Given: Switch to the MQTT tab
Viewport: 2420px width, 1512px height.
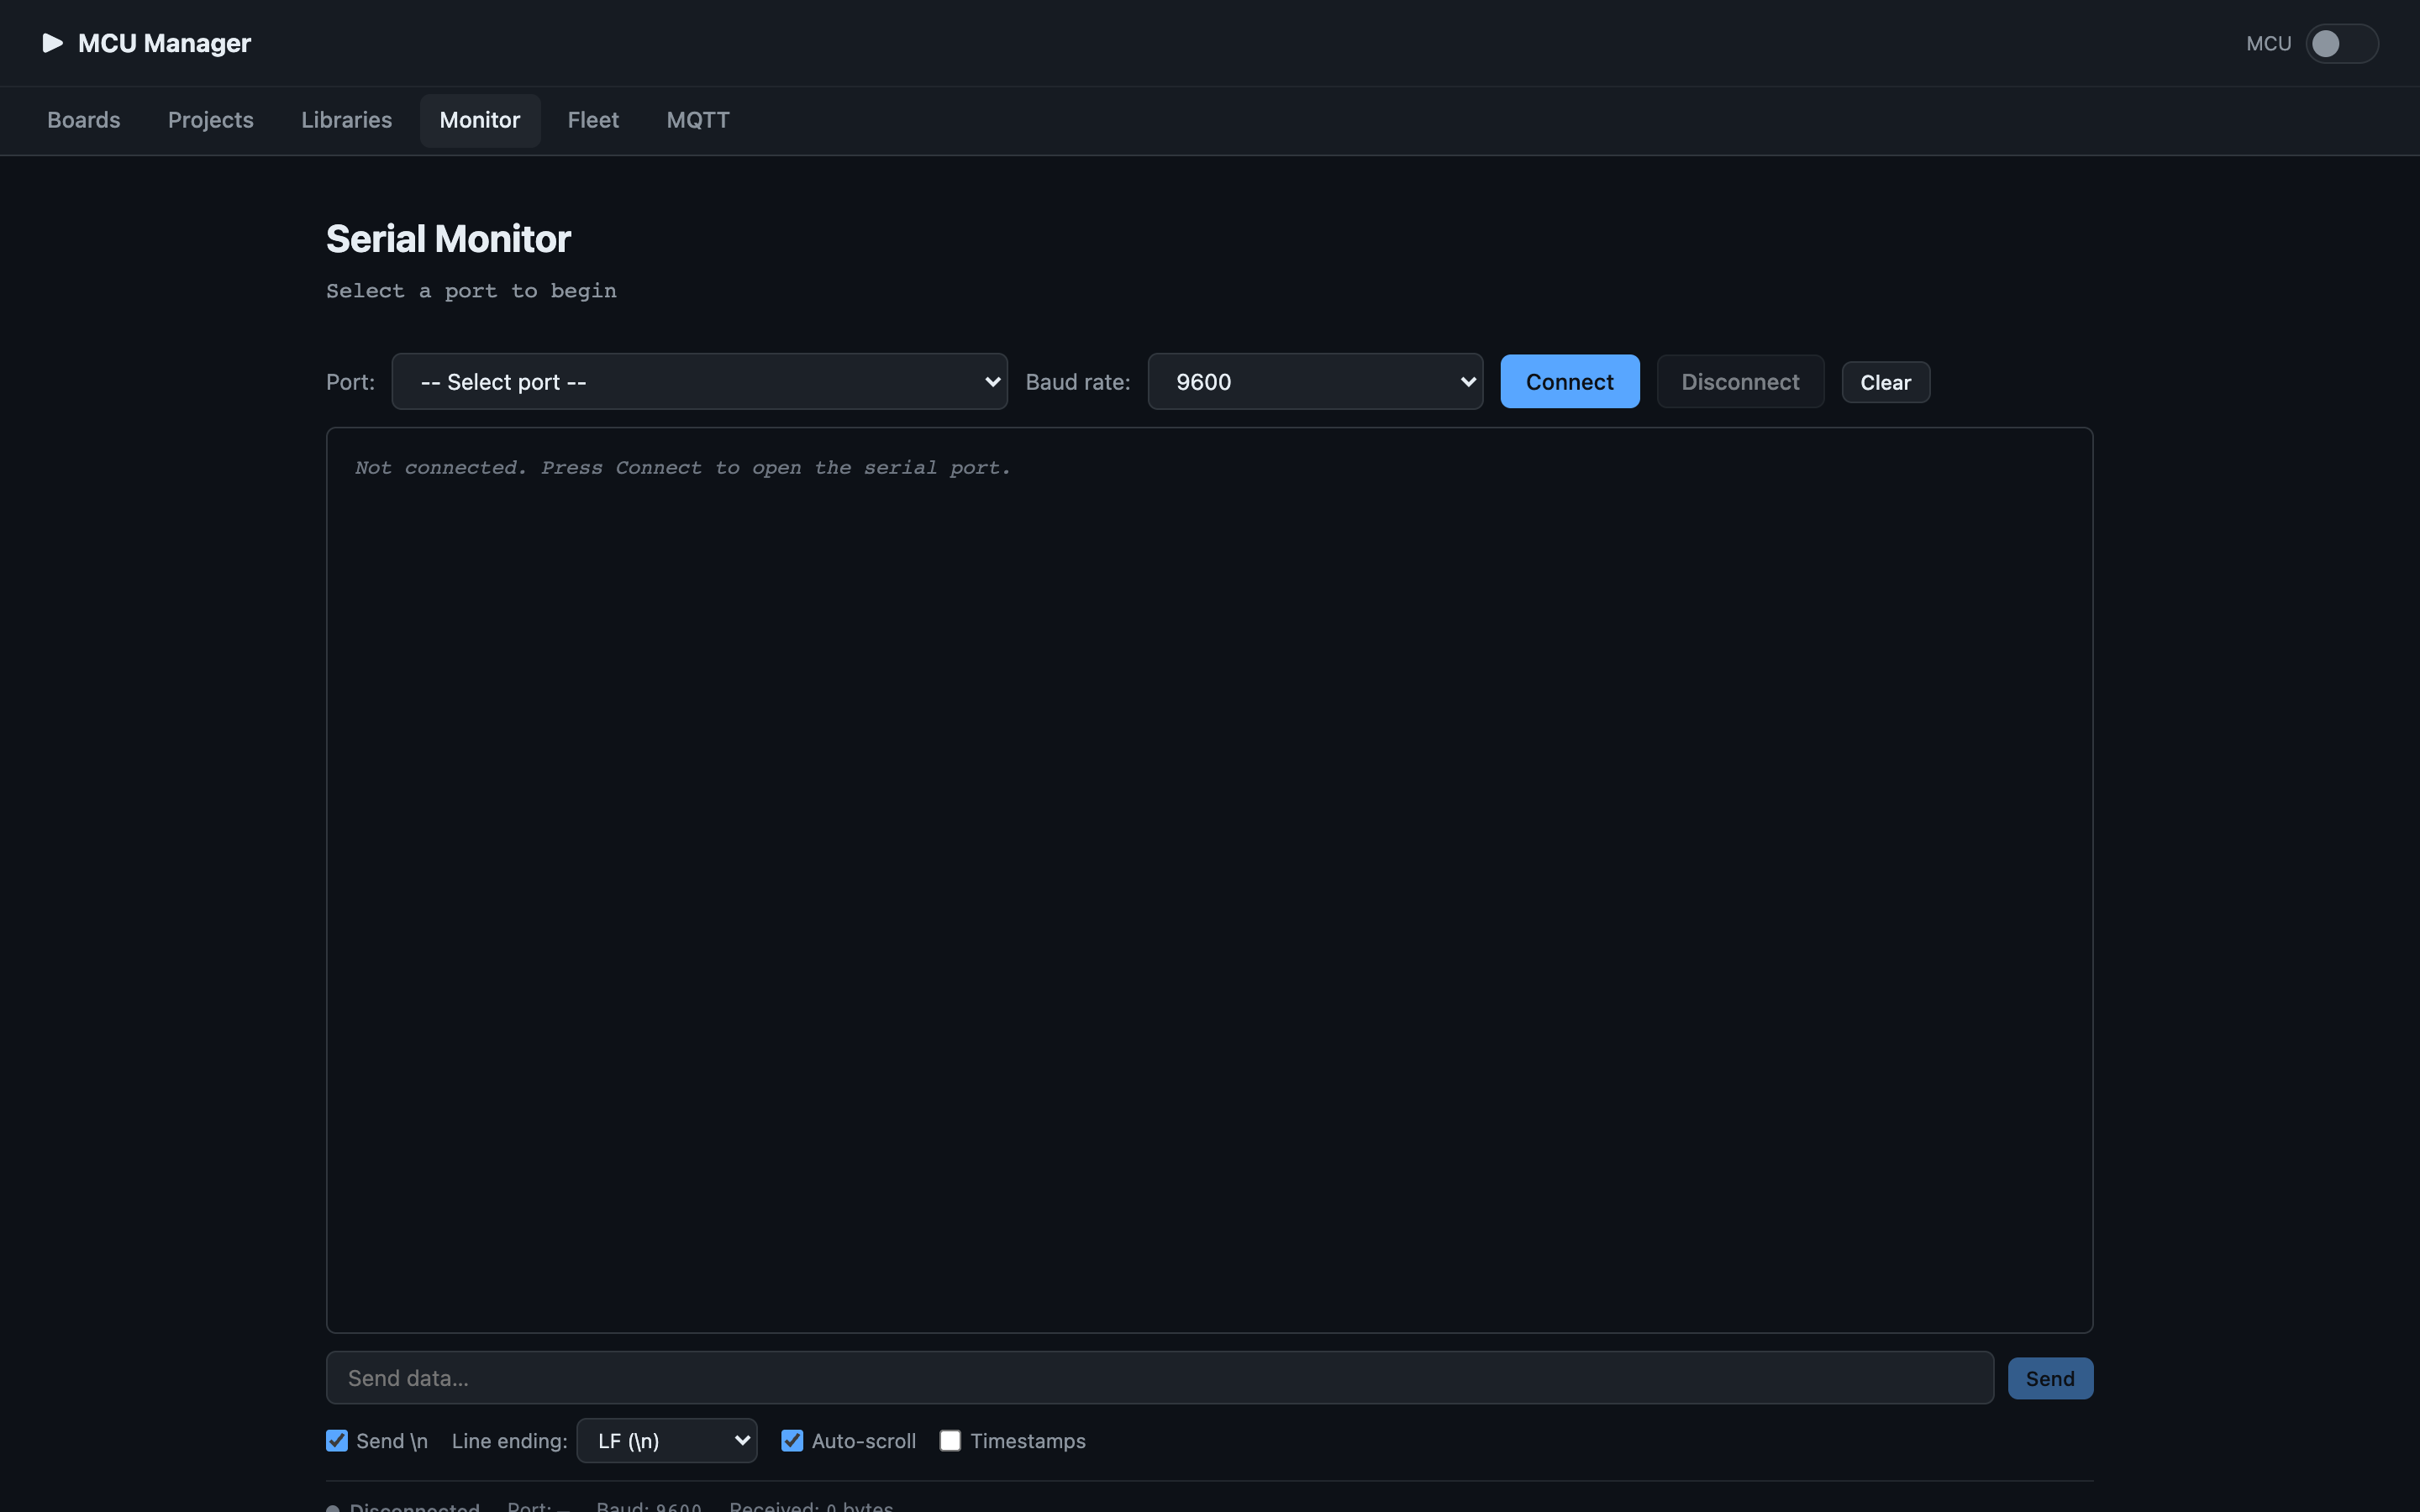Looking at the screenshot, I should (698, 120).
